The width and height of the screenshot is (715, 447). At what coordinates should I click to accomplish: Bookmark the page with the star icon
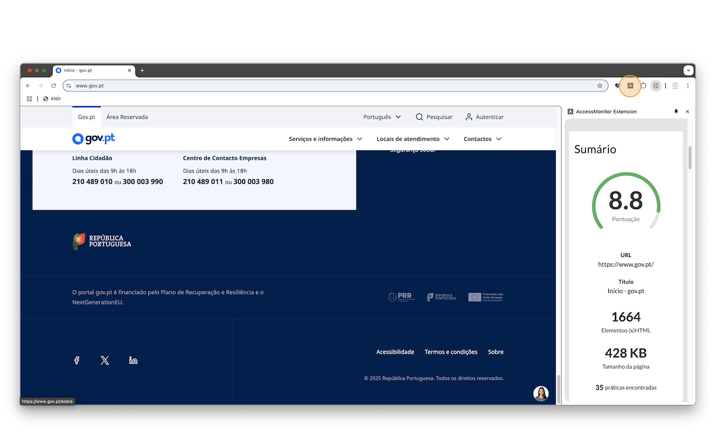pos(600,85)
